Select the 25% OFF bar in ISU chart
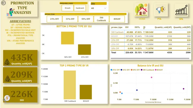 point(84,50)
